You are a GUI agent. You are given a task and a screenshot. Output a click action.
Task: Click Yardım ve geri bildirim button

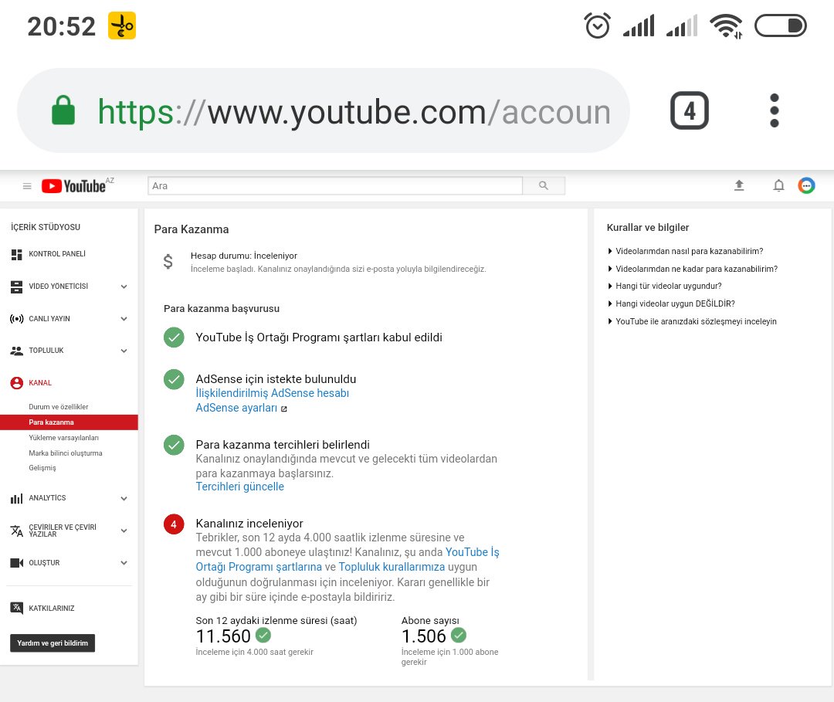(x=53, y=643)
